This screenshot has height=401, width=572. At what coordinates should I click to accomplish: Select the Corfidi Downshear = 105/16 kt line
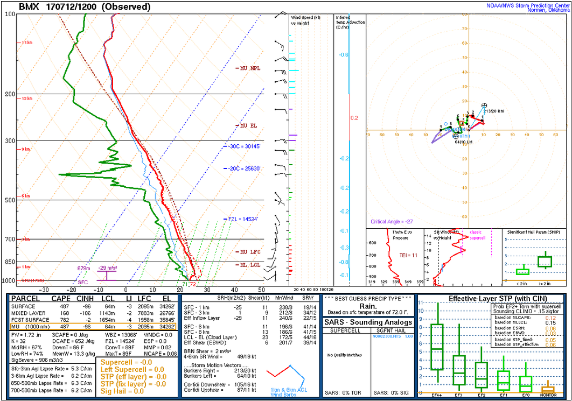220,385
